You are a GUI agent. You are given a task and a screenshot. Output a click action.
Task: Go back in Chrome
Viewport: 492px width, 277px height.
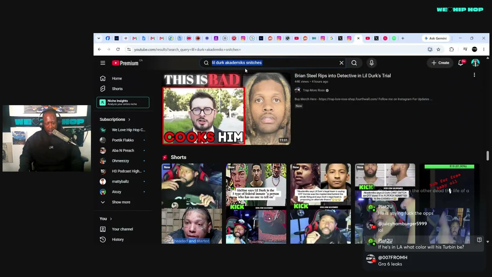click(99, 49)
